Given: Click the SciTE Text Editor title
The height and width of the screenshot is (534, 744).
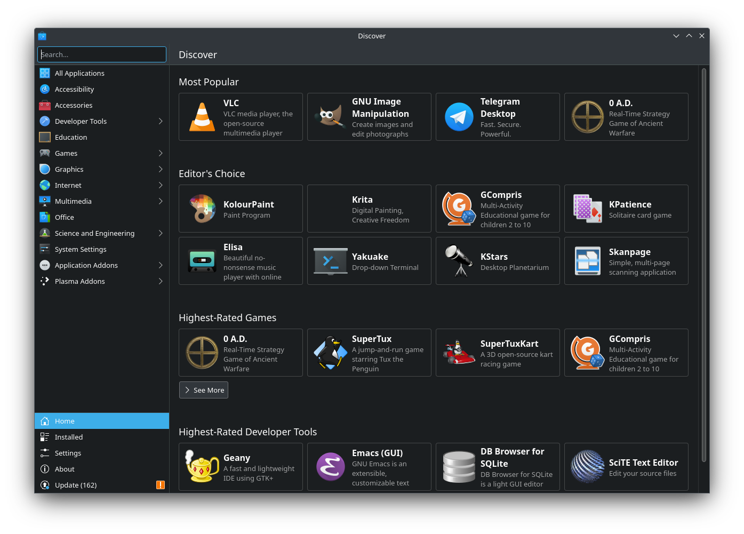Looking at the screenshot, I should (x=643, y=463).
